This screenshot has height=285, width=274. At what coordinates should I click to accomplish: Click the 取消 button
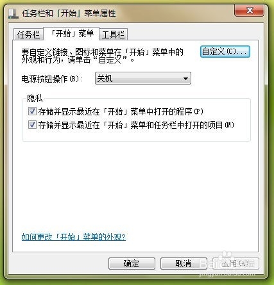[x=184, y=263]
